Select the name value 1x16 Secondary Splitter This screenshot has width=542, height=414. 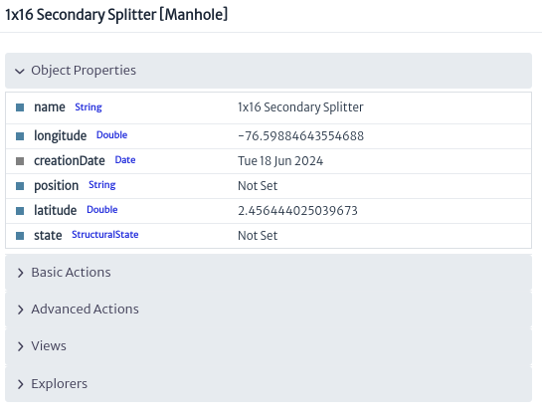300,107
